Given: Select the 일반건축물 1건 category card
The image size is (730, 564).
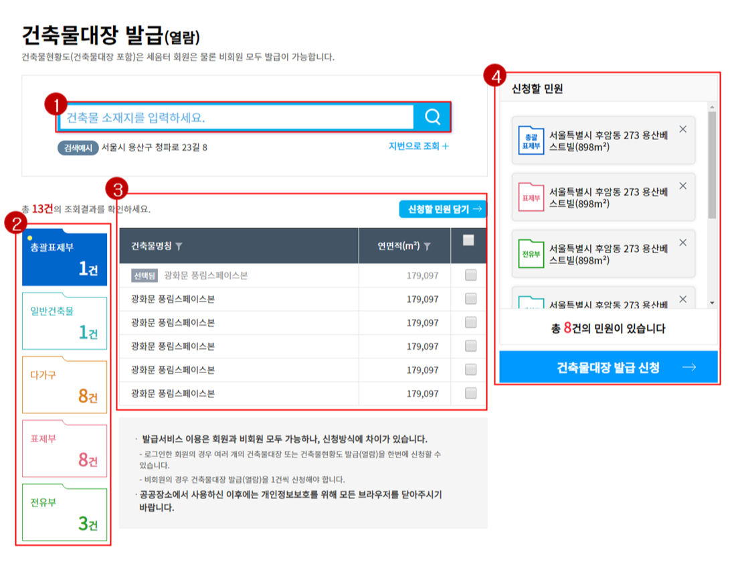Looking at the screenshot, I should [x=65, y=321].
